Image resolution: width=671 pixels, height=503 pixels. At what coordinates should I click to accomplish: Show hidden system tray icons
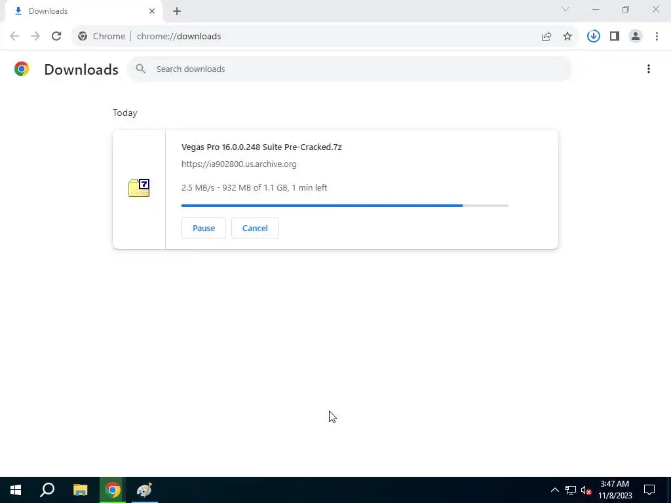pos(554,490)
